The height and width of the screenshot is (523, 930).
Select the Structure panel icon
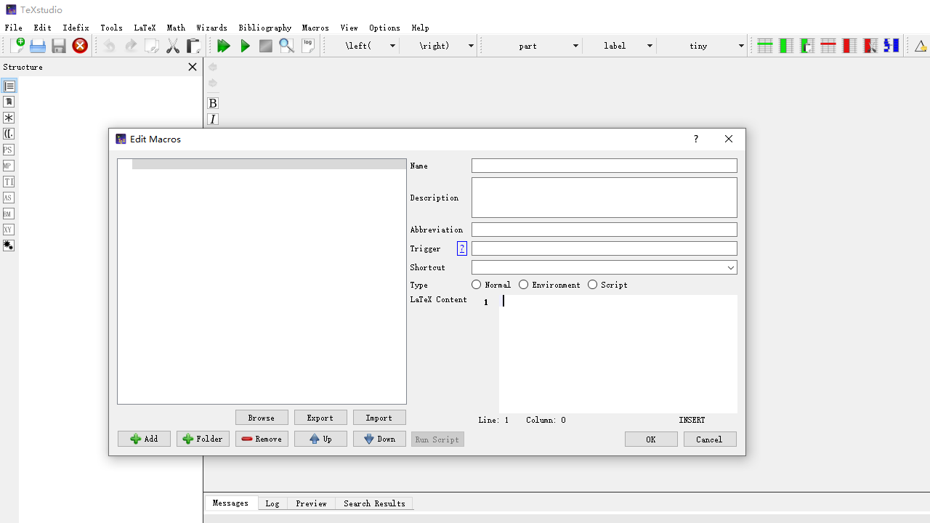(9, 86)
